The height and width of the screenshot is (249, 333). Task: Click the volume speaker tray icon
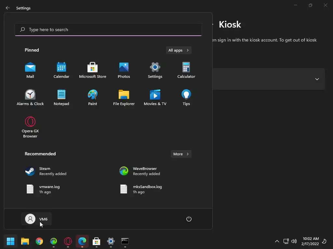(294, 241)
